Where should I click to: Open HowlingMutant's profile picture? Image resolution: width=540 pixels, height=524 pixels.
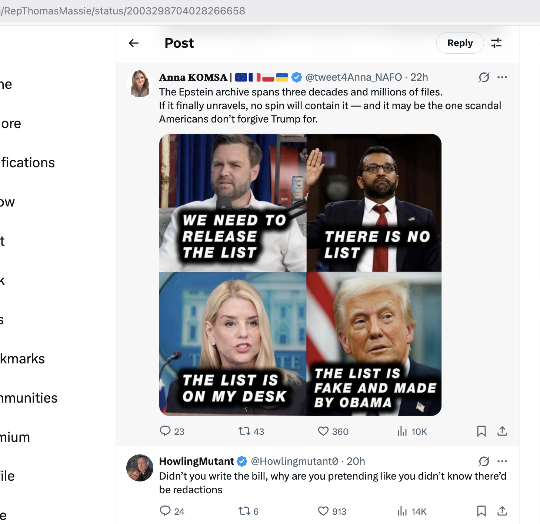[x=140, y=468]
